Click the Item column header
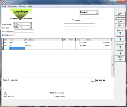The width and height of the screenshot is (127, 107). tap(6, 40)
